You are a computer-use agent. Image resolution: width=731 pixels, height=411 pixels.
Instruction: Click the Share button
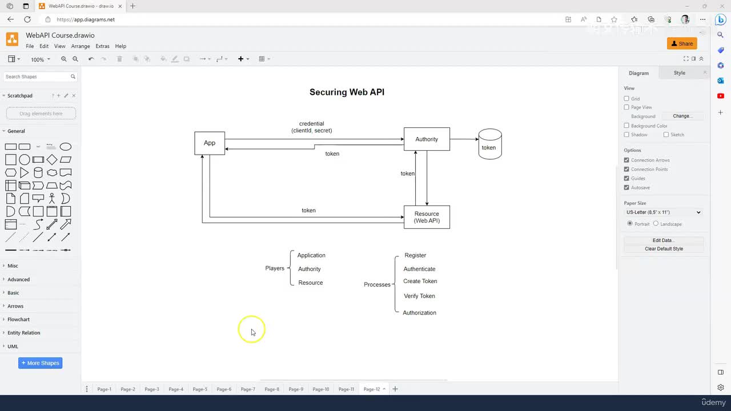682,43
